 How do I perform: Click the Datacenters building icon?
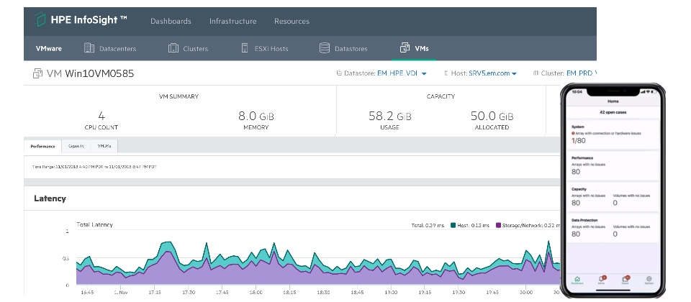point(89,49)
